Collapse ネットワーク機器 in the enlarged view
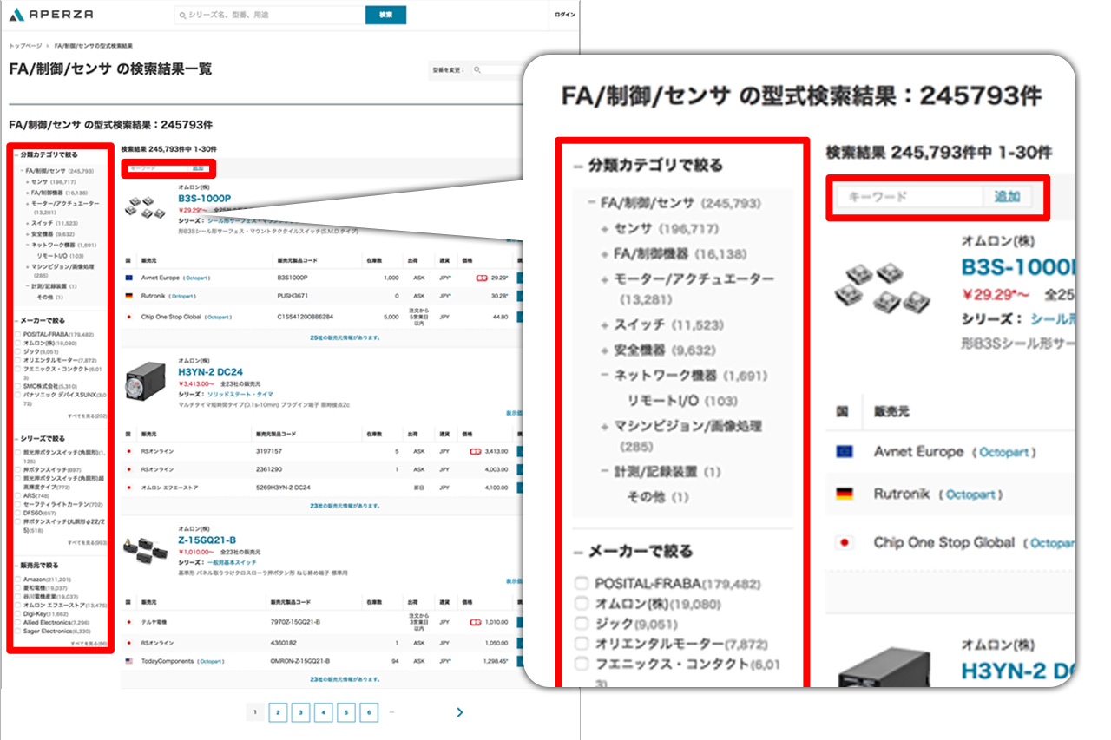Image resolution: width=1111 pixels, height=740 pixels. pyautogui.click(x=605, y=376)
